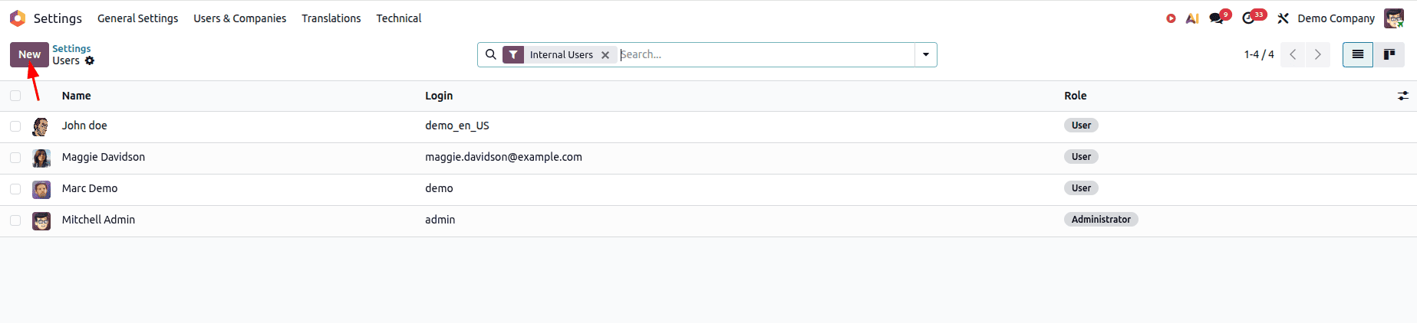Screen dimensions: 1417x323
Task: Open the Technical menu
Action: click(399, 18)
